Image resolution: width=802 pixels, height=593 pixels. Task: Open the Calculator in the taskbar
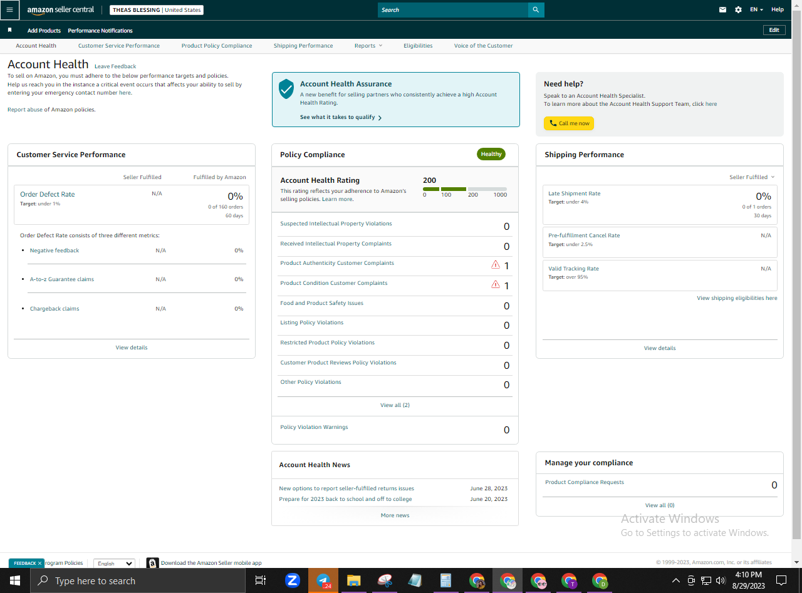click(445, 580)
